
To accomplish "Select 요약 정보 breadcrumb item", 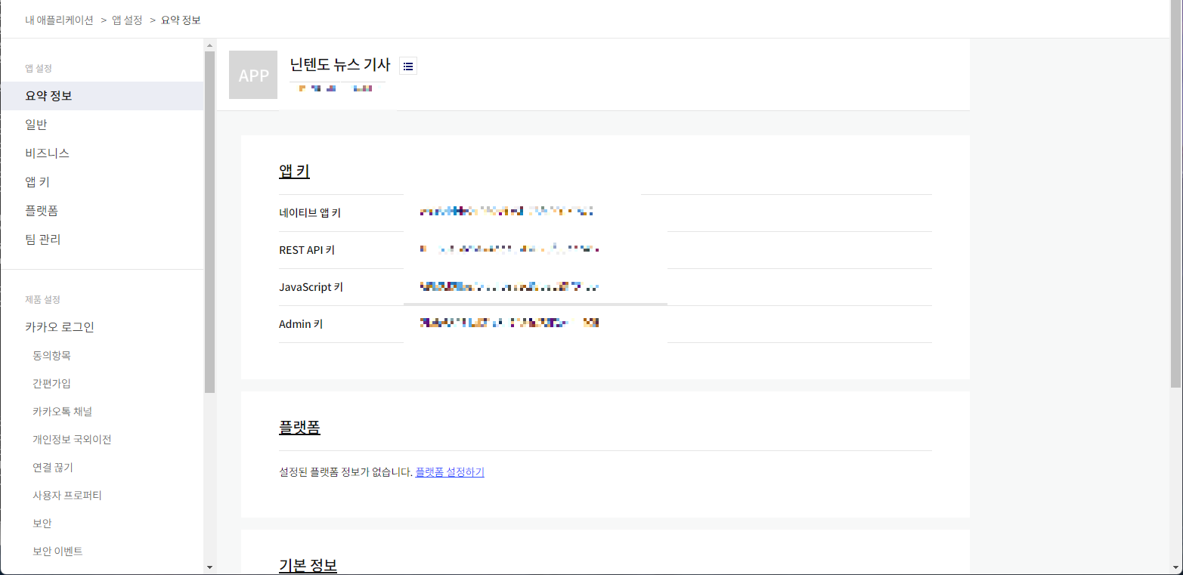I will (x=181, y=20).
